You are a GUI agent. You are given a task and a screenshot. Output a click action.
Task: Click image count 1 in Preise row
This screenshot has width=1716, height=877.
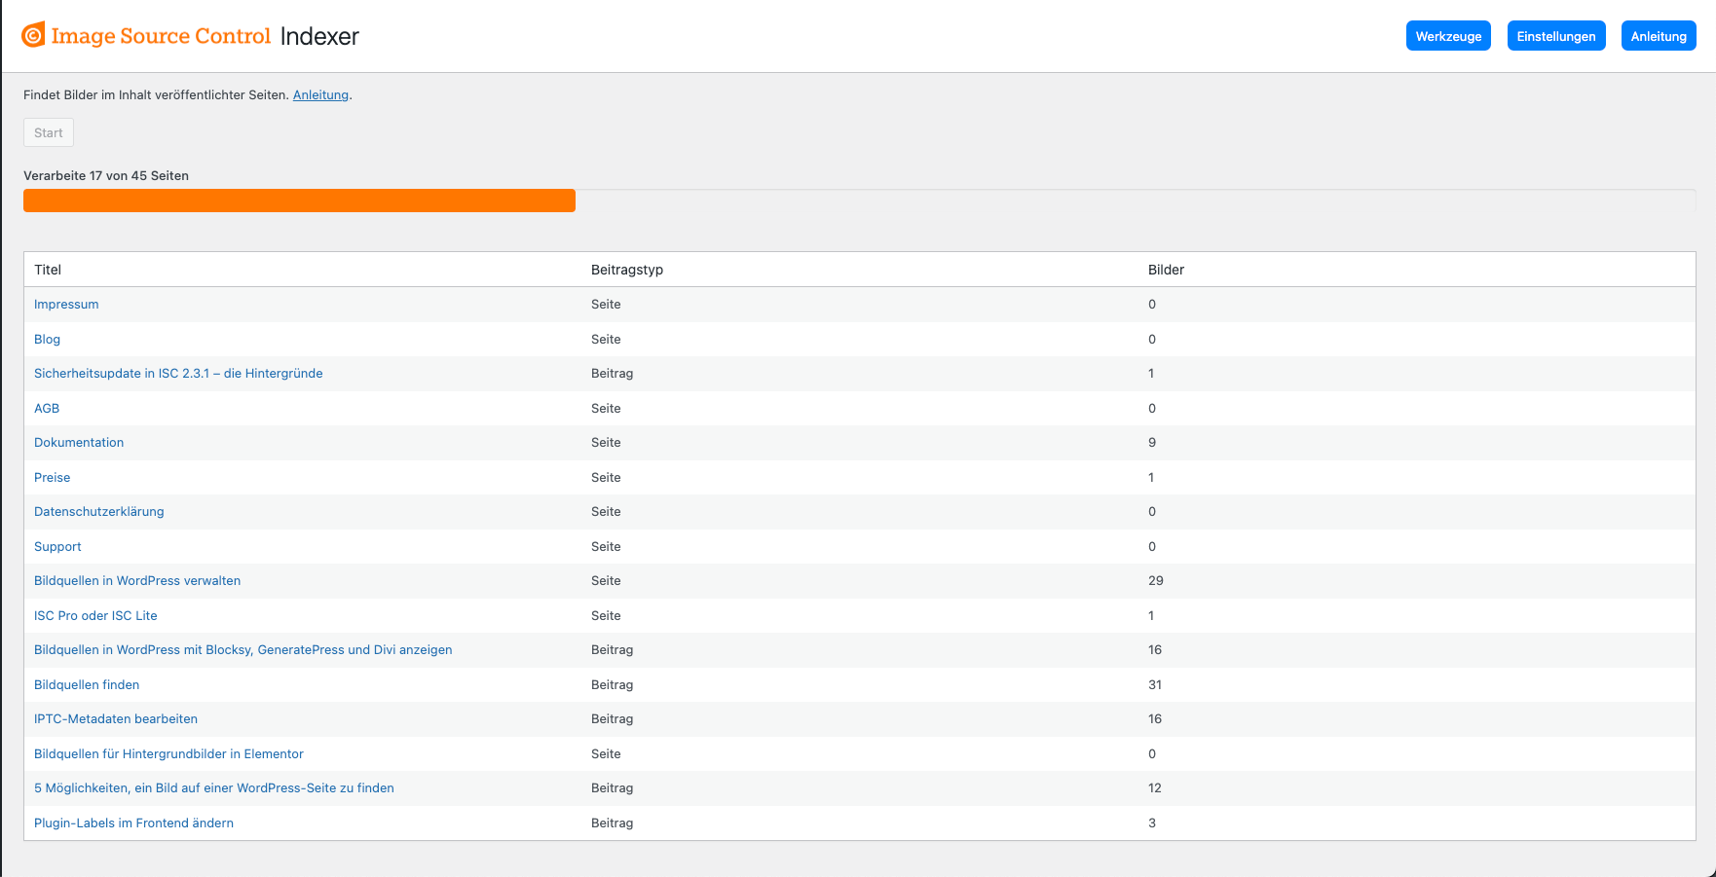pos(1151,478)
